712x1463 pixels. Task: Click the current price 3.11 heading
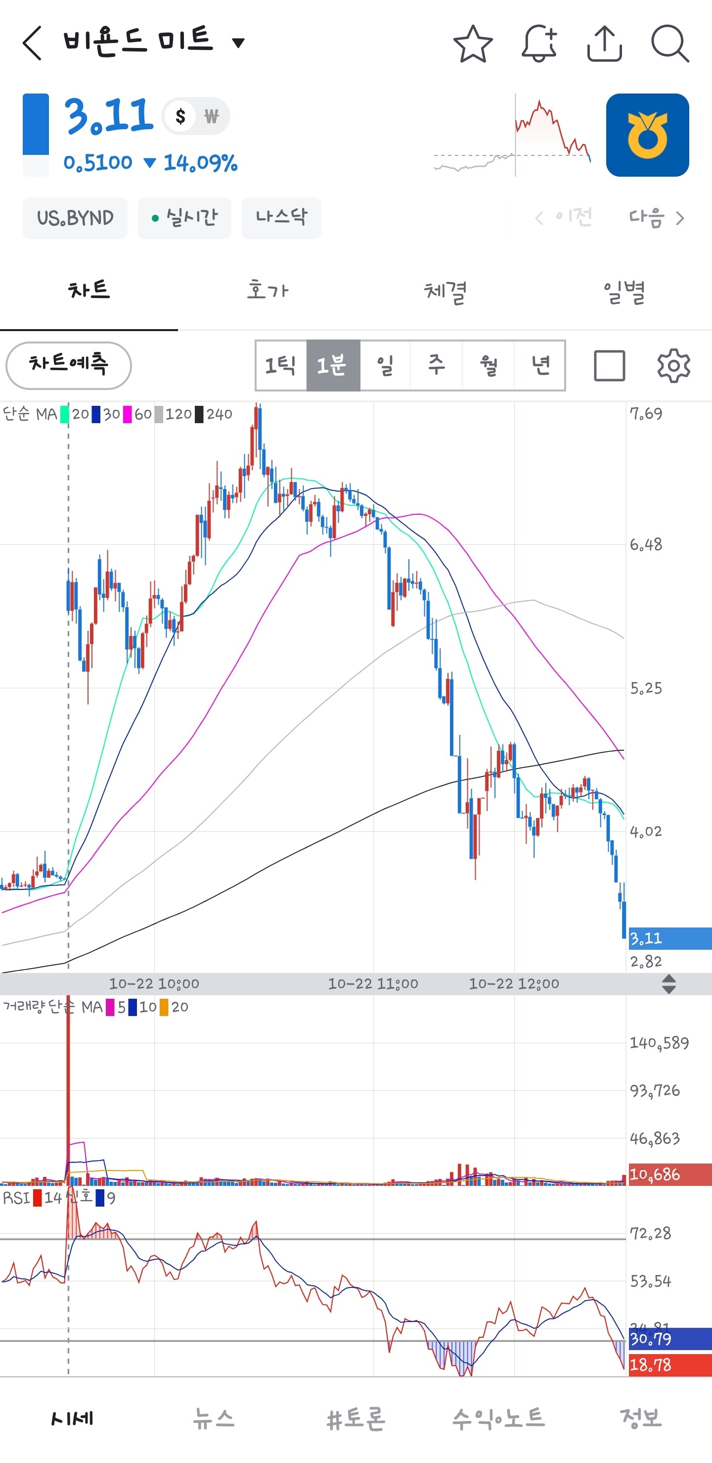pyautogui.click(x=109, y=116)
